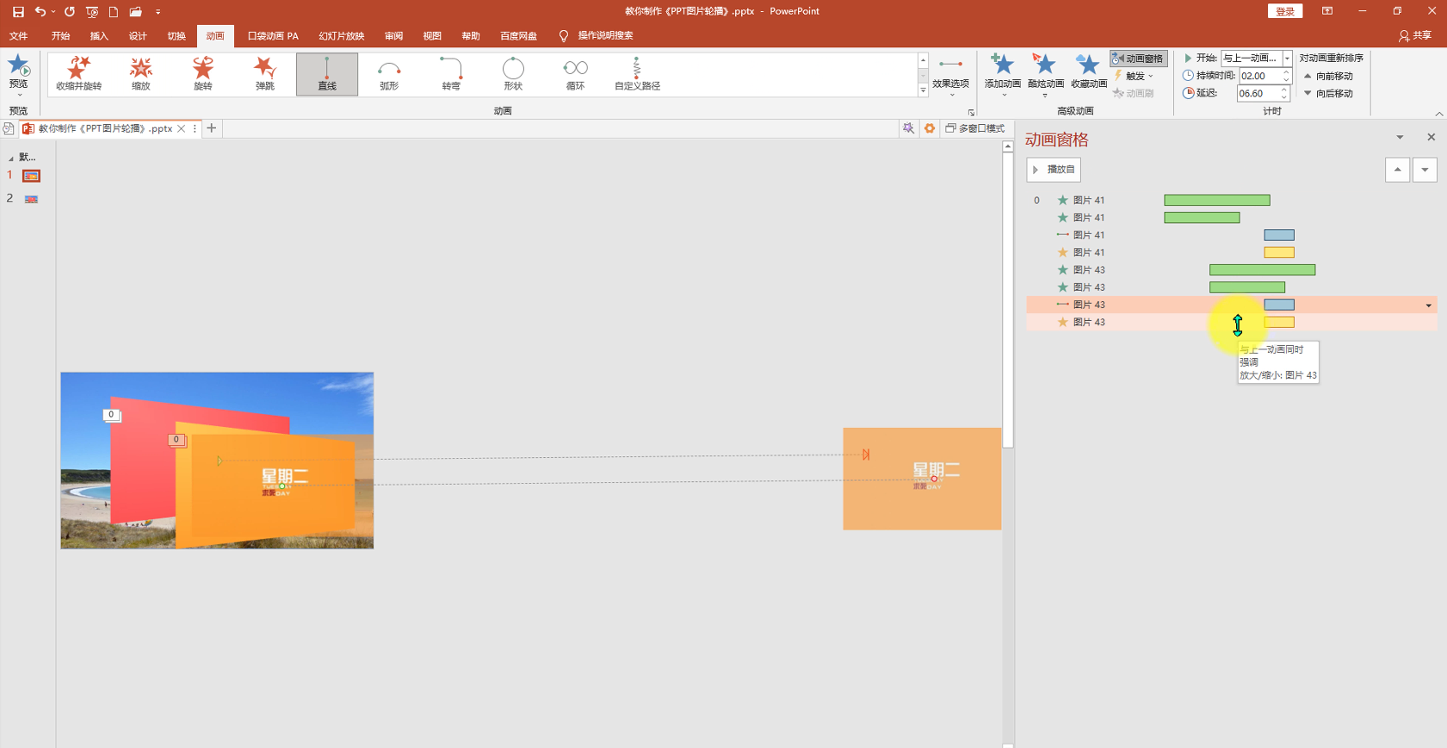
Task: Click the yellow timing bar of 图片 41
Action: pyautogui.click(x=1279, y=252)
